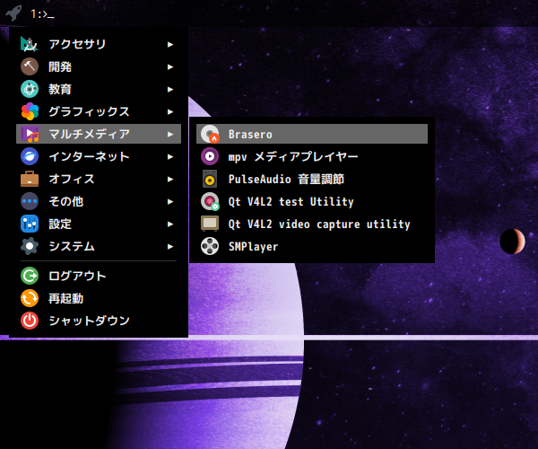Click the SMPlayer film reel icon

click(210, 246)
